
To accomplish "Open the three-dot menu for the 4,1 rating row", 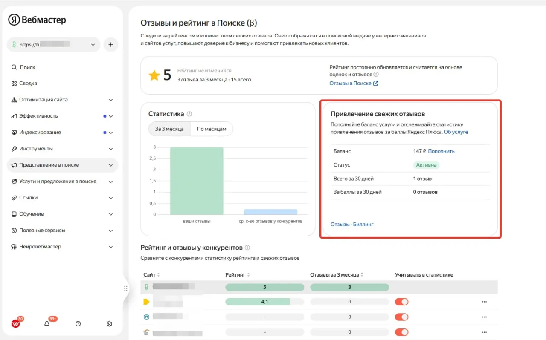I will 484,302.
